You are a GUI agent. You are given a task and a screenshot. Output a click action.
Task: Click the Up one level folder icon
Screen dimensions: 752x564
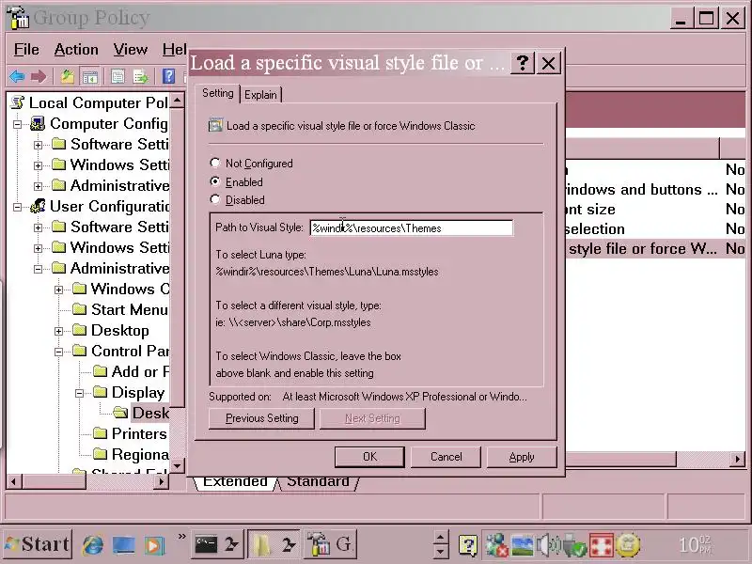click(x=67, y=76)
